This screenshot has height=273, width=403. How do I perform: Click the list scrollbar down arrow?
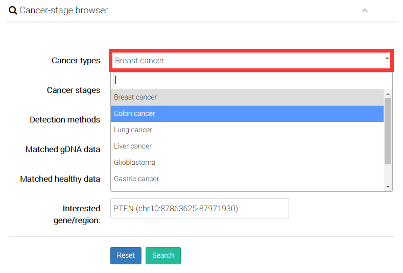388,187
